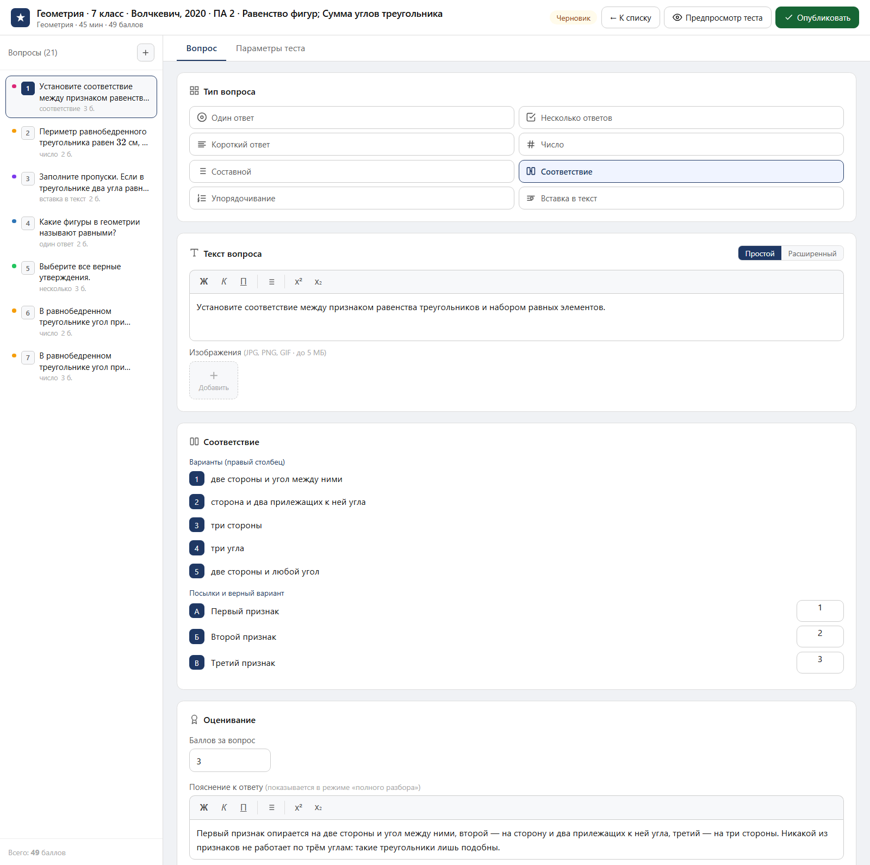Image resolution: width=870 pixels, height=865 pixels.
Task: Apply superscript in question text toolbar
Action: pyautogui.click(x=299, y=282)
